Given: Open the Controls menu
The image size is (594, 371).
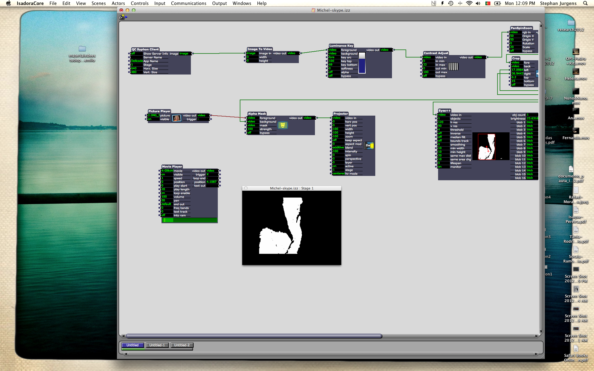Looking at the screenshot, I should [140, 3].
